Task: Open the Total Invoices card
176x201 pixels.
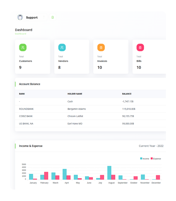Action: point(111,57)
